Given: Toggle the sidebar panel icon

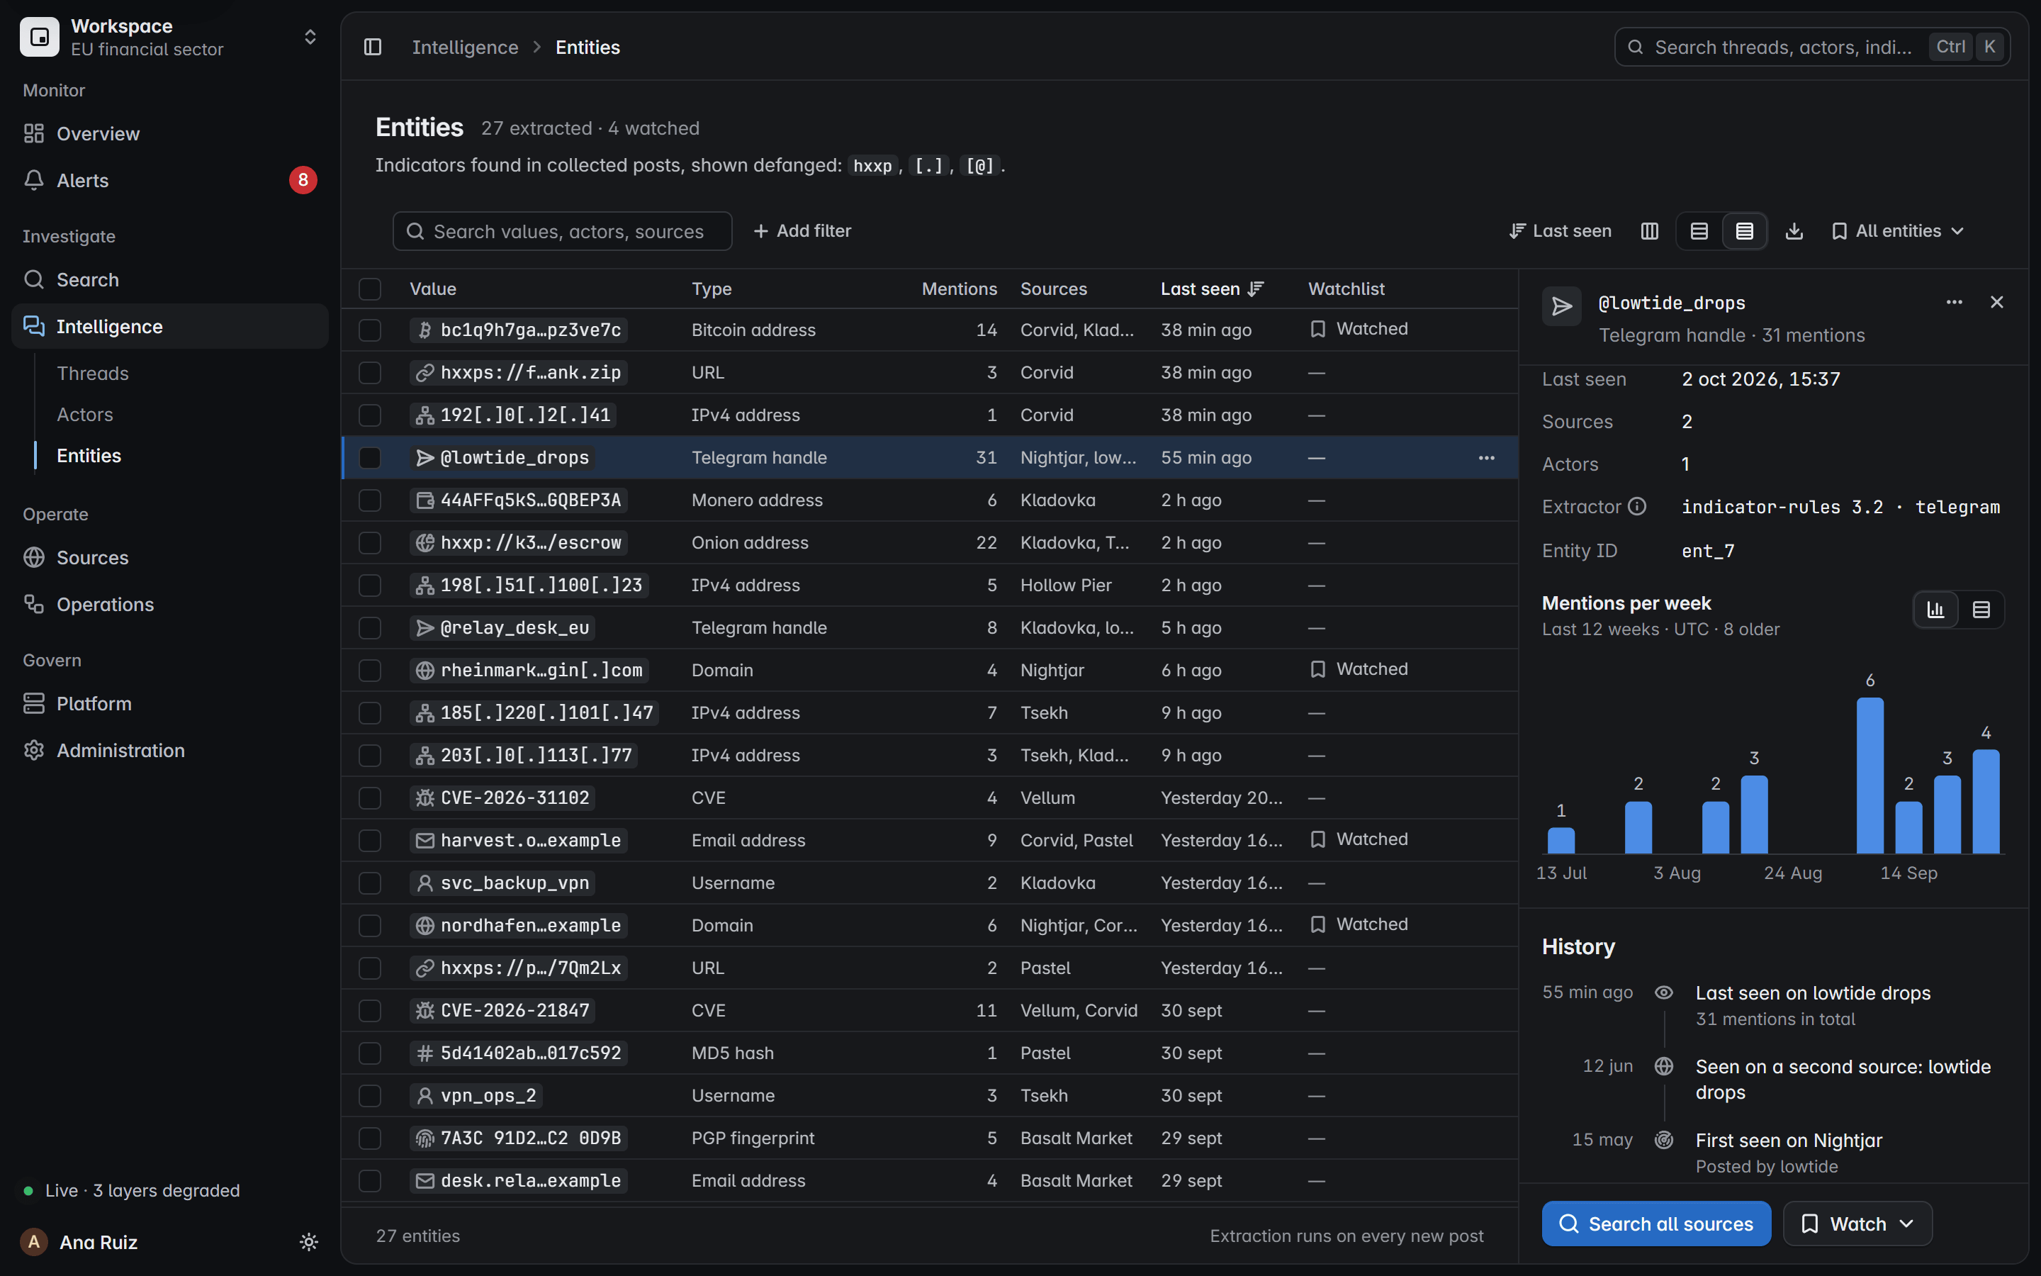Looking at the screenshot, I should point(373,47).
